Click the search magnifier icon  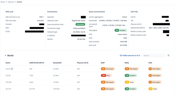click(169, 55)
